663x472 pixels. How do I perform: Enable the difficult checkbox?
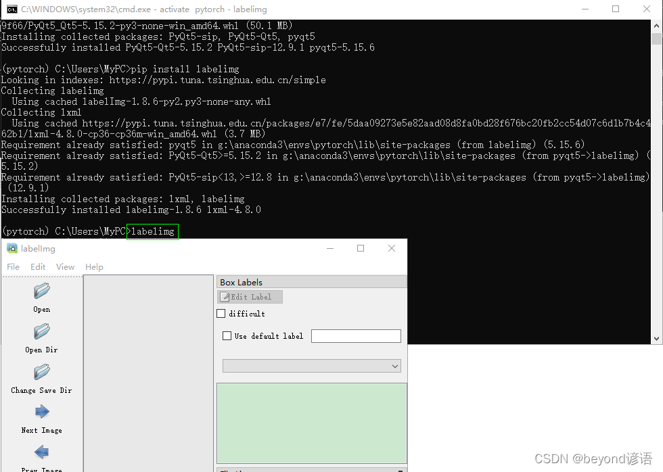[x=221, y=314]
